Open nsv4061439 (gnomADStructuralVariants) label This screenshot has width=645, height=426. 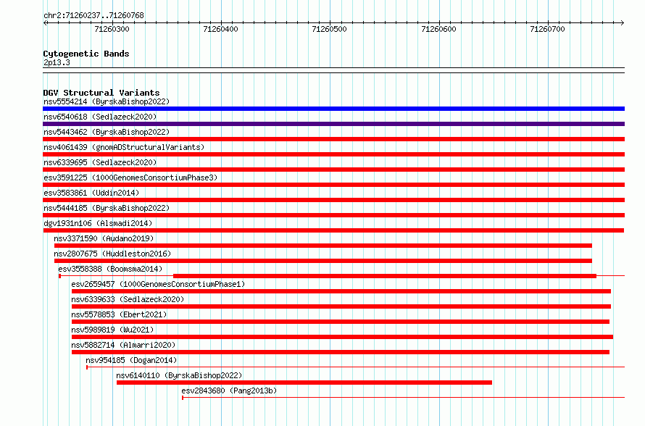point(124,147)
